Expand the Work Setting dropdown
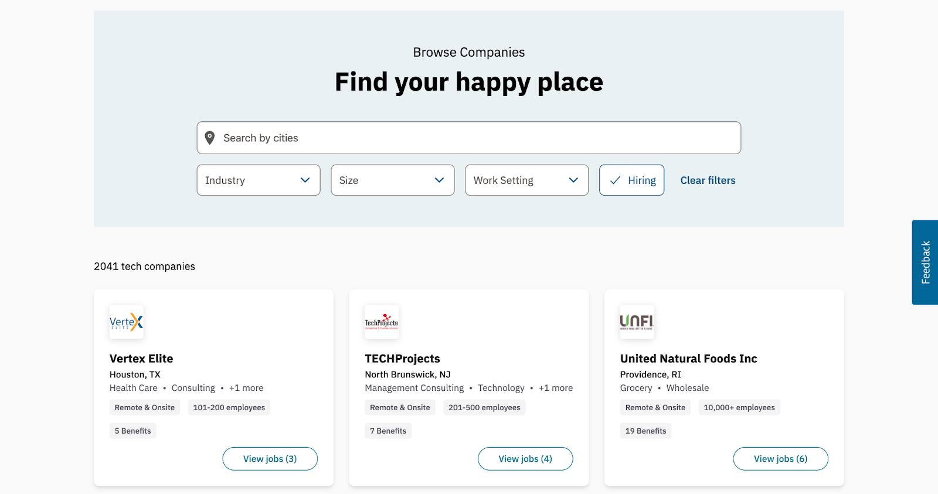The height and width of the screenshot is (494, 938). point(526,180)
